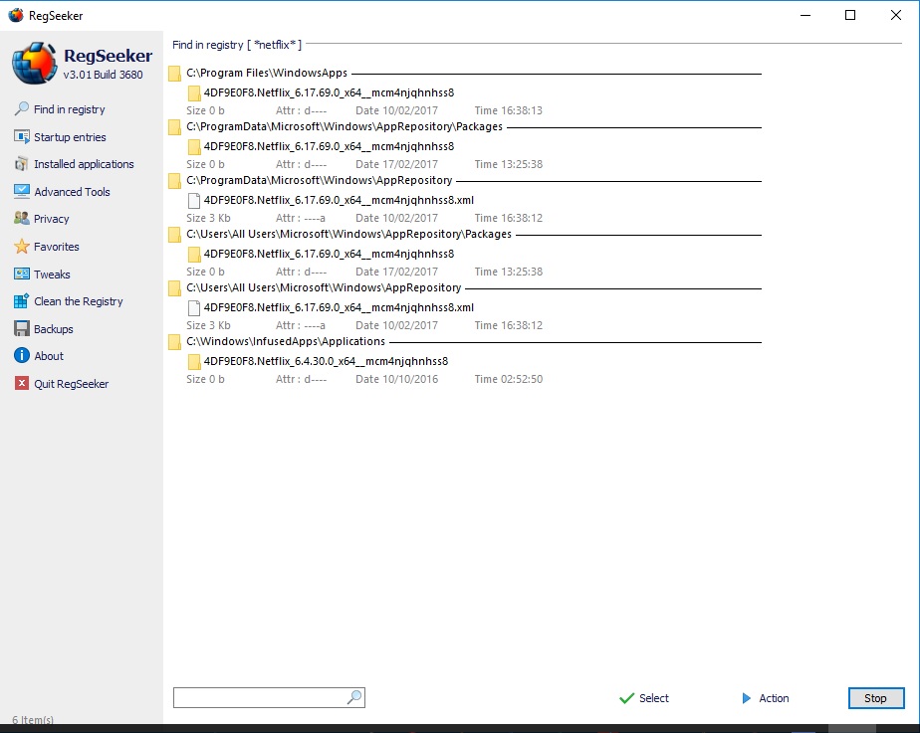Click folder icon beside C:\Windows\InfusedApps\Applications
Screen dimensions: 920x733
[x=174, y=341]
